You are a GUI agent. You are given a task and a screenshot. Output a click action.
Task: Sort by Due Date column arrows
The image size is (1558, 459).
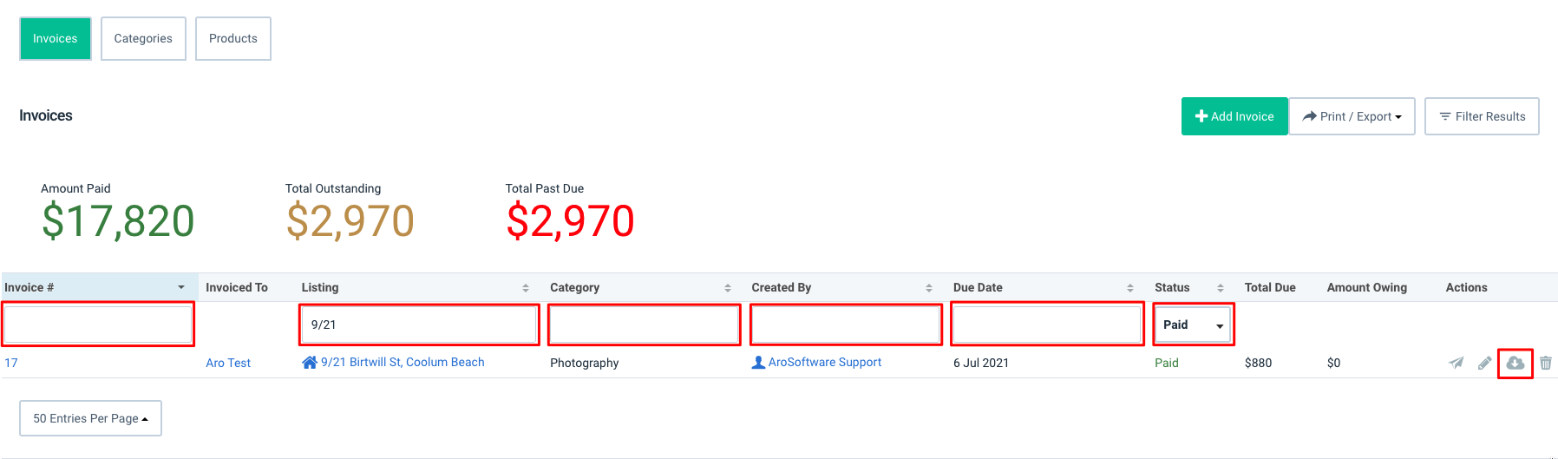coord(1130,288)
